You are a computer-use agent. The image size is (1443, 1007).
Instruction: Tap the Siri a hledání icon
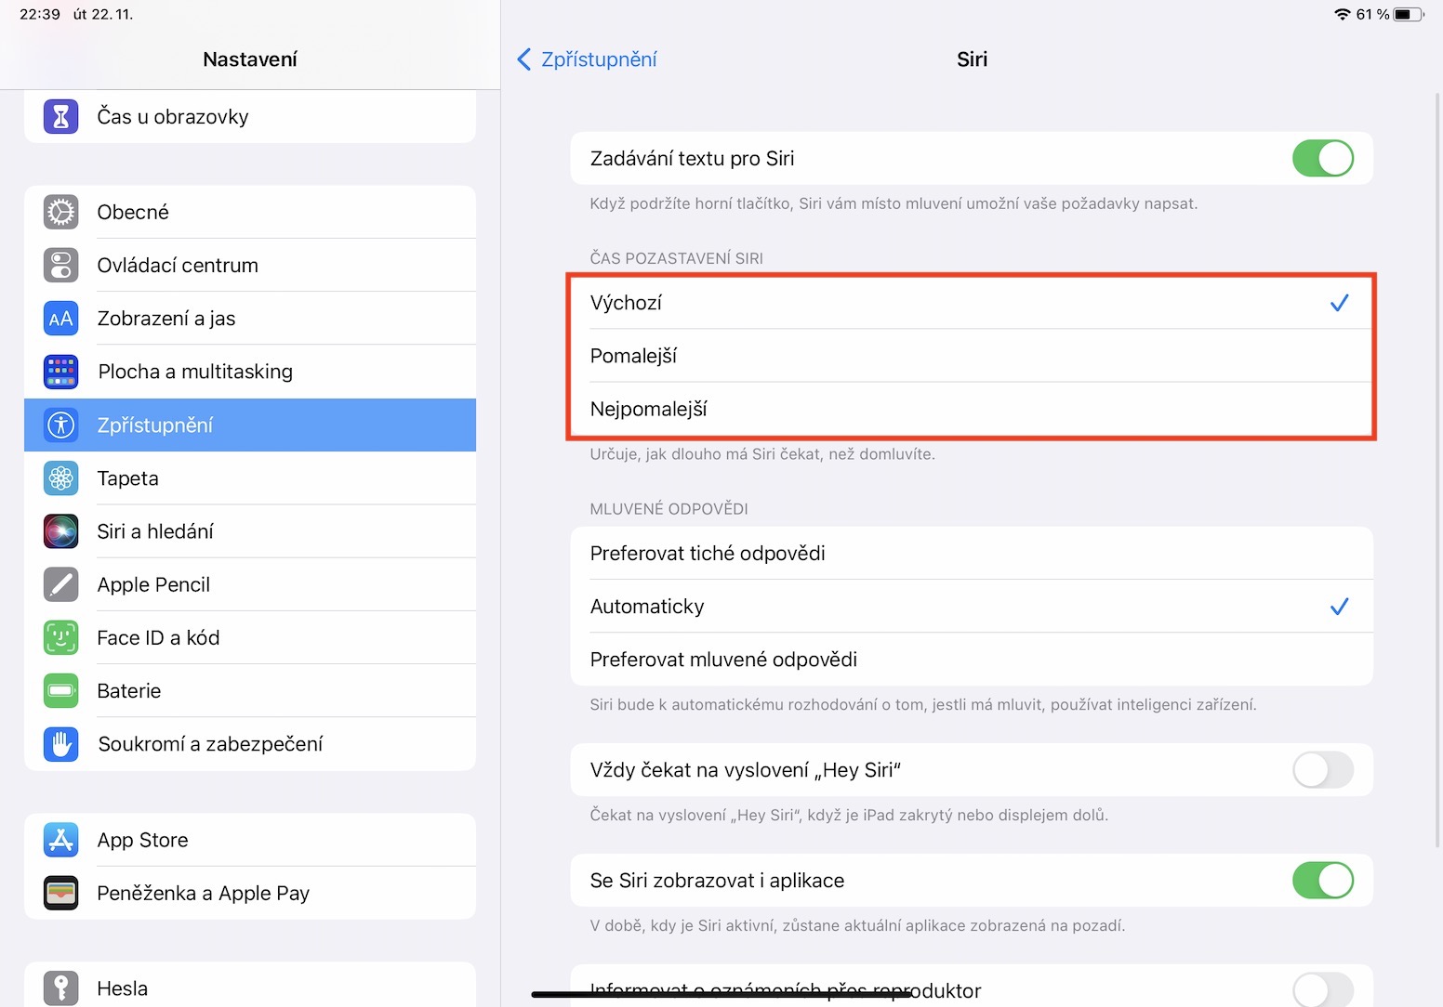point(61,531)
